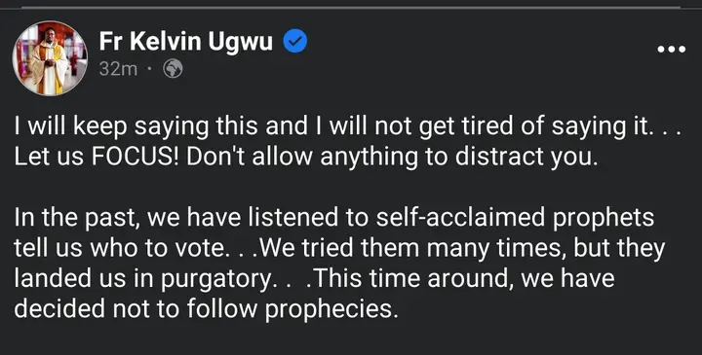Click the phrase 'self-acclaimed prophets'
Screen dimensions: 702x355
click(x=515, y=219)
